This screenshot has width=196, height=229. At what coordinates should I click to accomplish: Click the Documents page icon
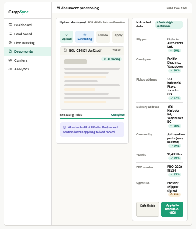click(10, 52)
